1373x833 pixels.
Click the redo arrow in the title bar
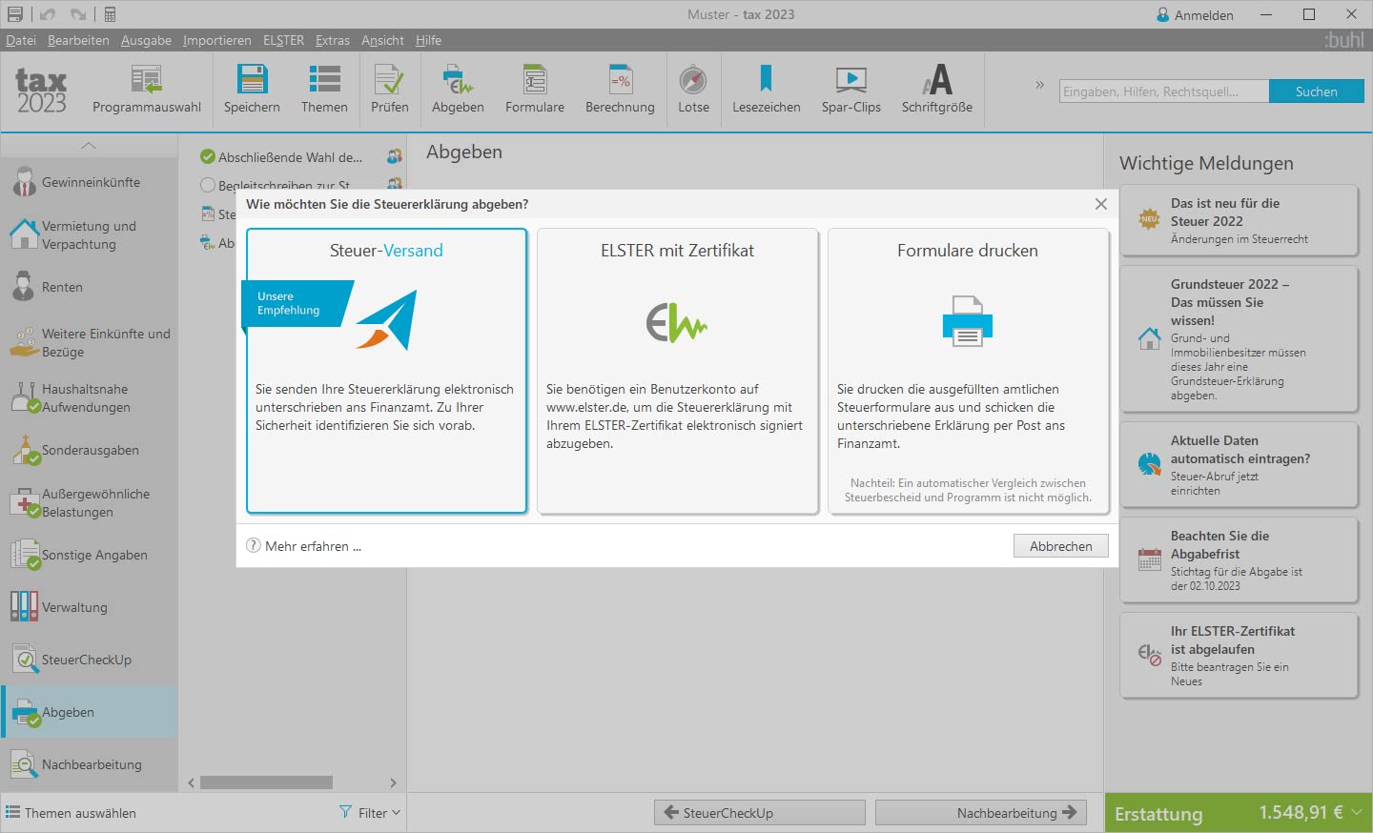click(78, 14)
